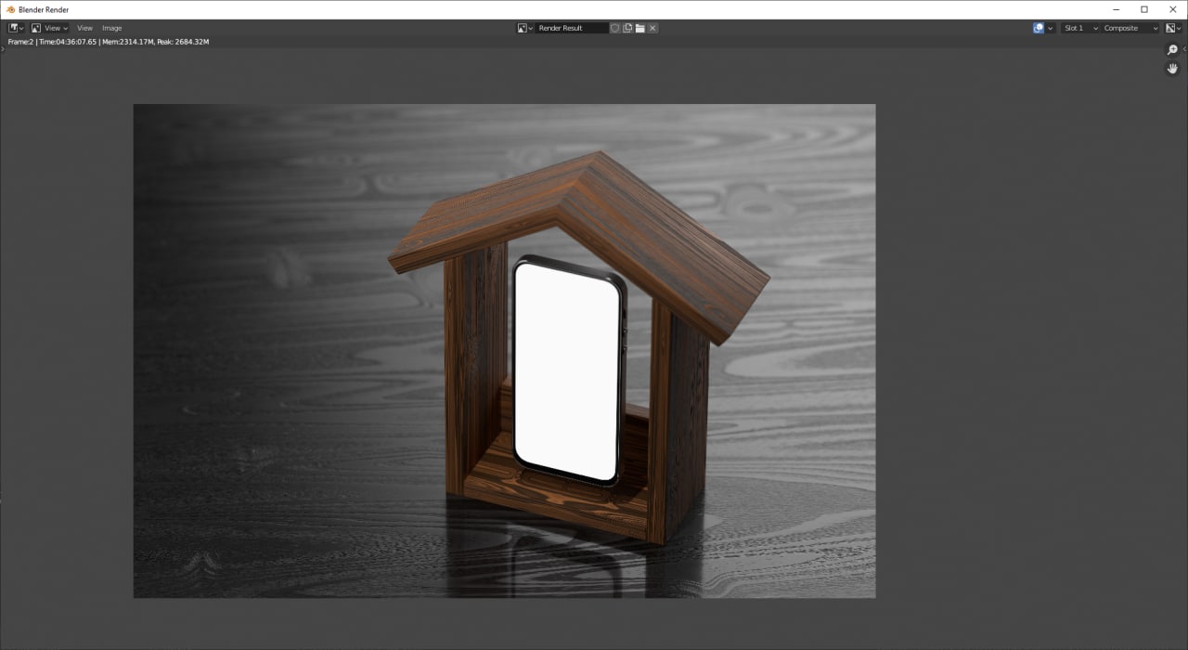Click the zoom magnifier gizmo
This screenshot has width=1188, height=650.
coord(1172,50)
